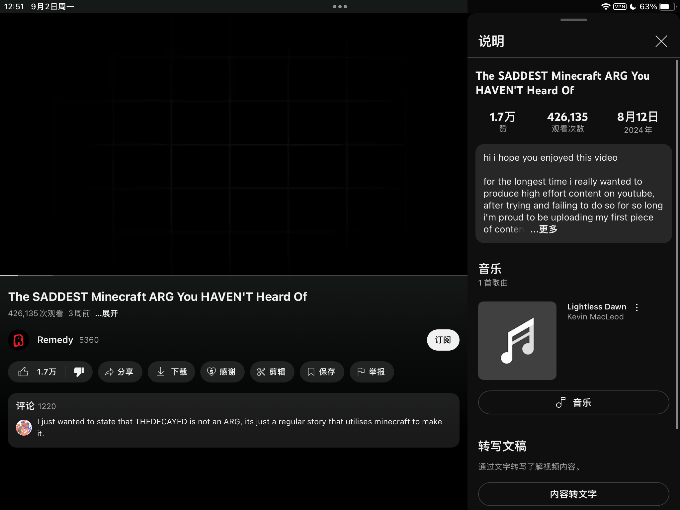Open Lightless Dawn song options menu
This screenshot has width=680, height=510.
click(637, 307)
